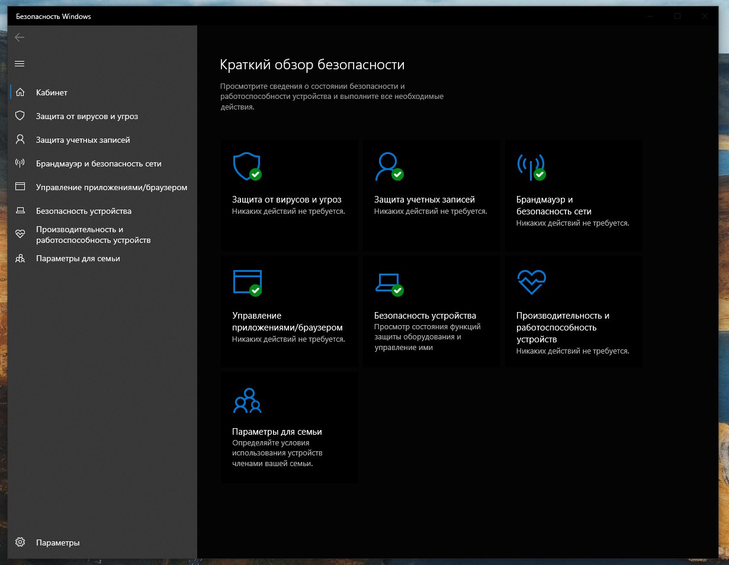
Task: Click the gear icon beside Параметры
Action: pos(20,542)
